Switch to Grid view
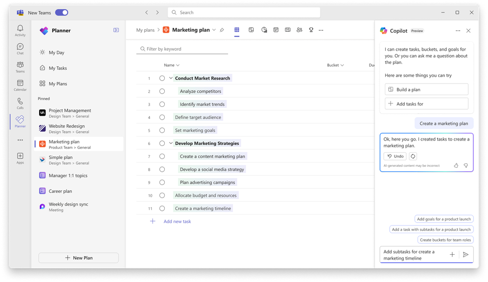 click(237, 30)
